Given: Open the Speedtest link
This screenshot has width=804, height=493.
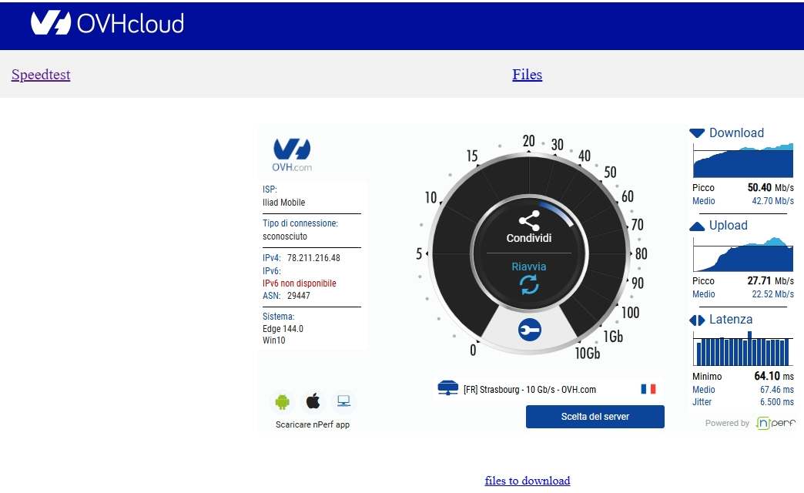Looking at the screenshot, I should click(x=41, y=75).
